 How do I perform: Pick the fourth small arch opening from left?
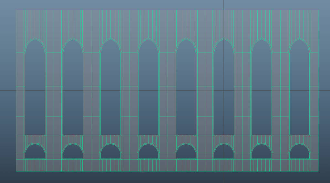click(x=148, y=152)
